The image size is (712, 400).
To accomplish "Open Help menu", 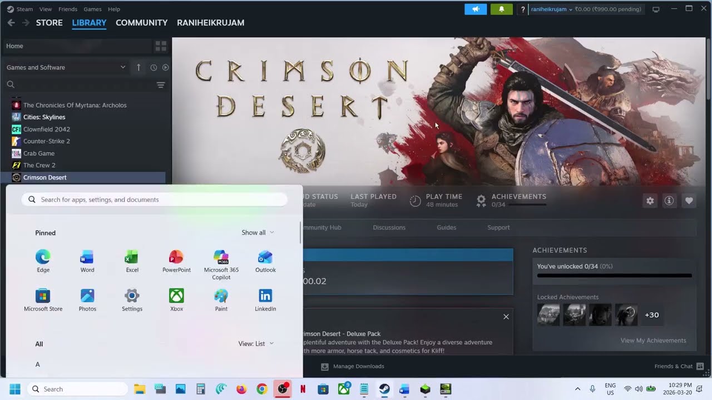I will [114, 9].
